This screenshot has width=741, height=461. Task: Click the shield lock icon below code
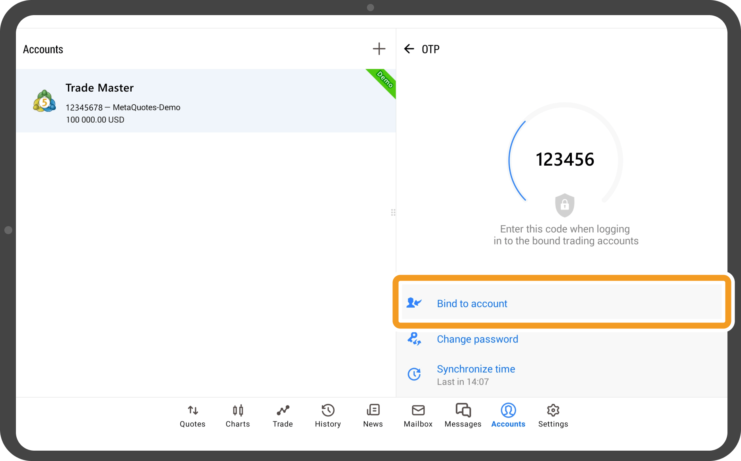(564, 205)
